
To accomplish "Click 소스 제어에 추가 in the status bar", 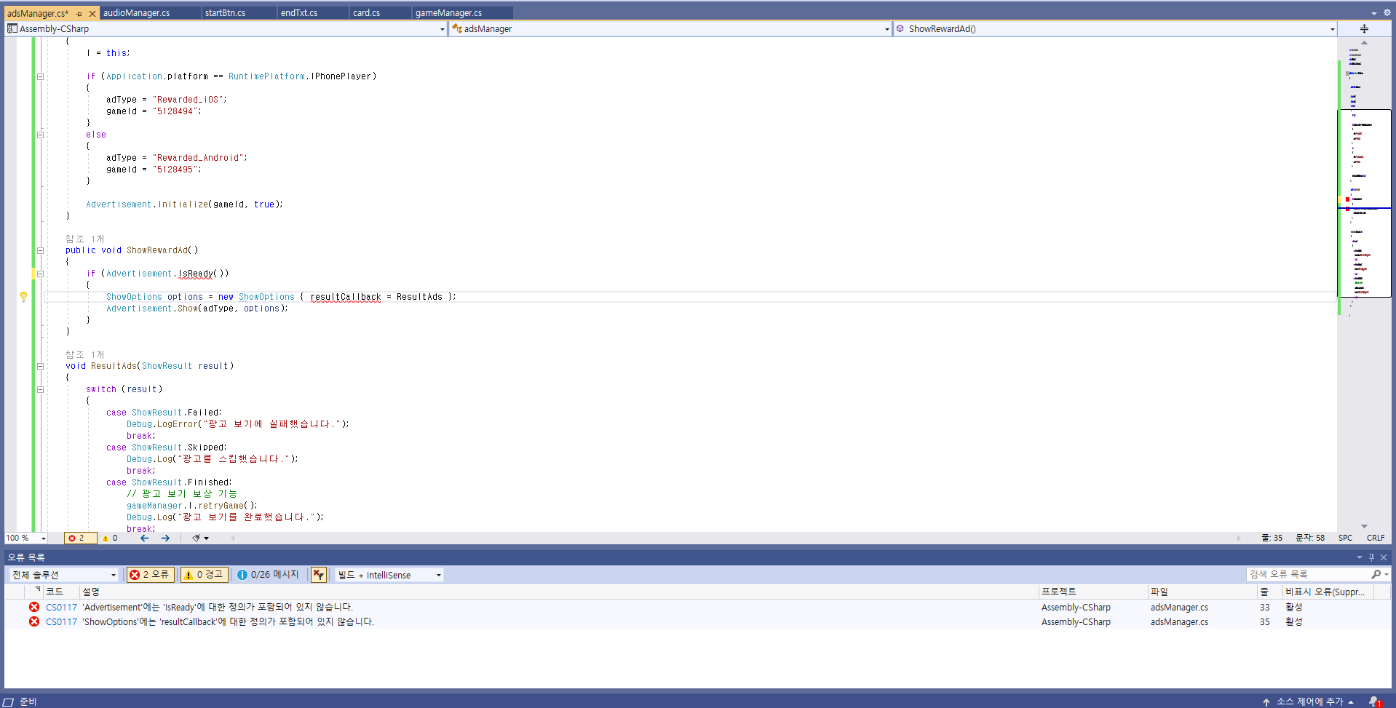I will click(x=1309, y=701).
